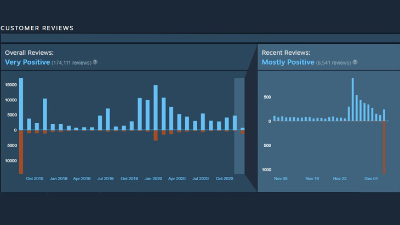Open the Very Positive overall rating link

pos(27,62)
